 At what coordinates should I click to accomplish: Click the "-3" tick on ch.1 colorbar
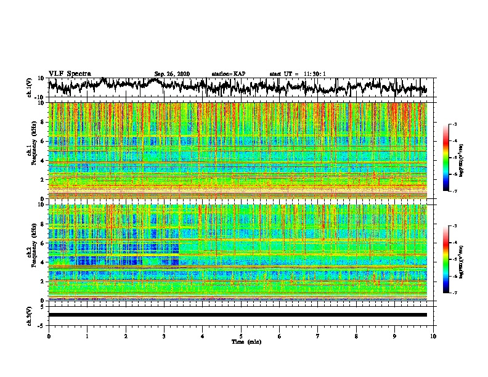454,124
